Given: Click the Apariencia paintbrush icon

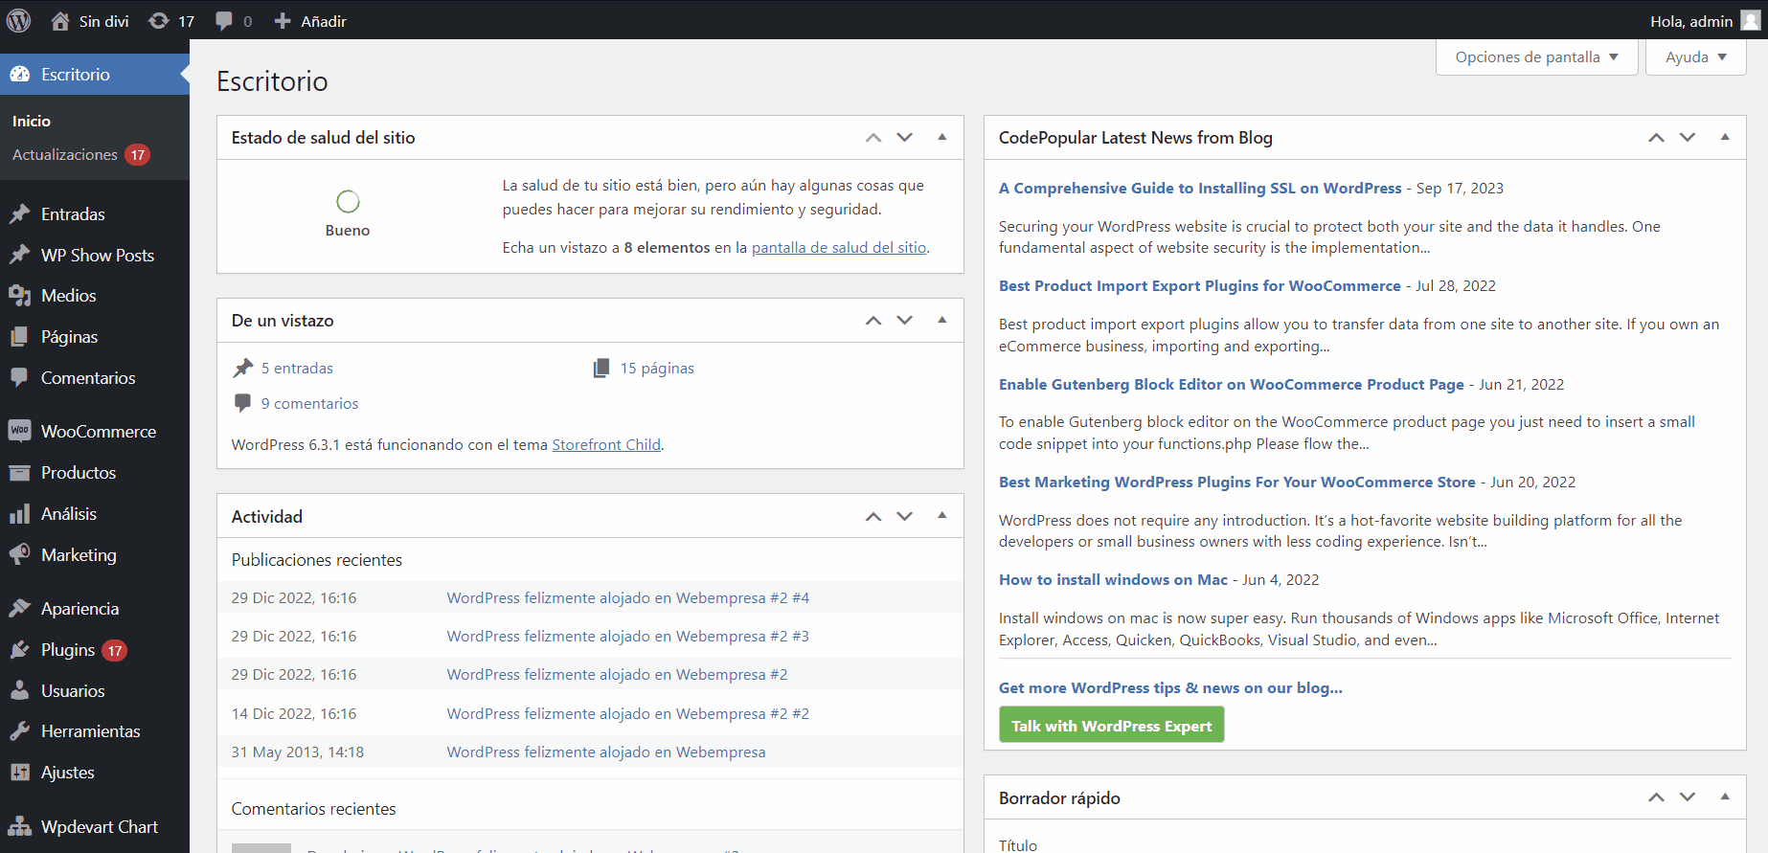Looking at the screenshot, I should pos(19,609).
